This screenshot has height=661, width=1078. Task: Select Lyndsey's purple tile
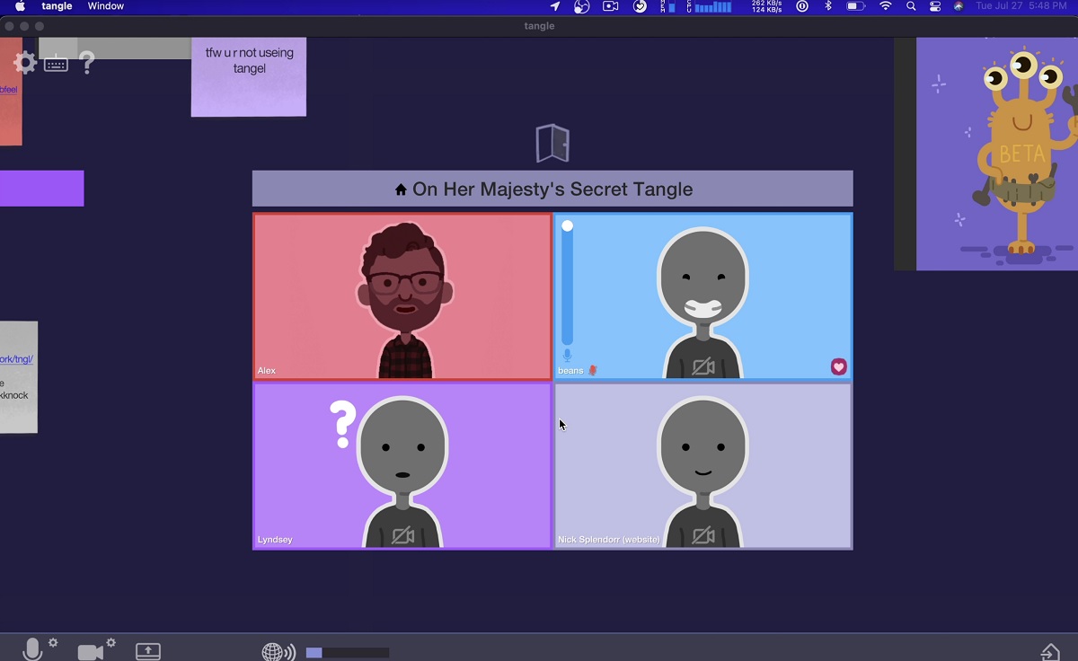(402, 466)
